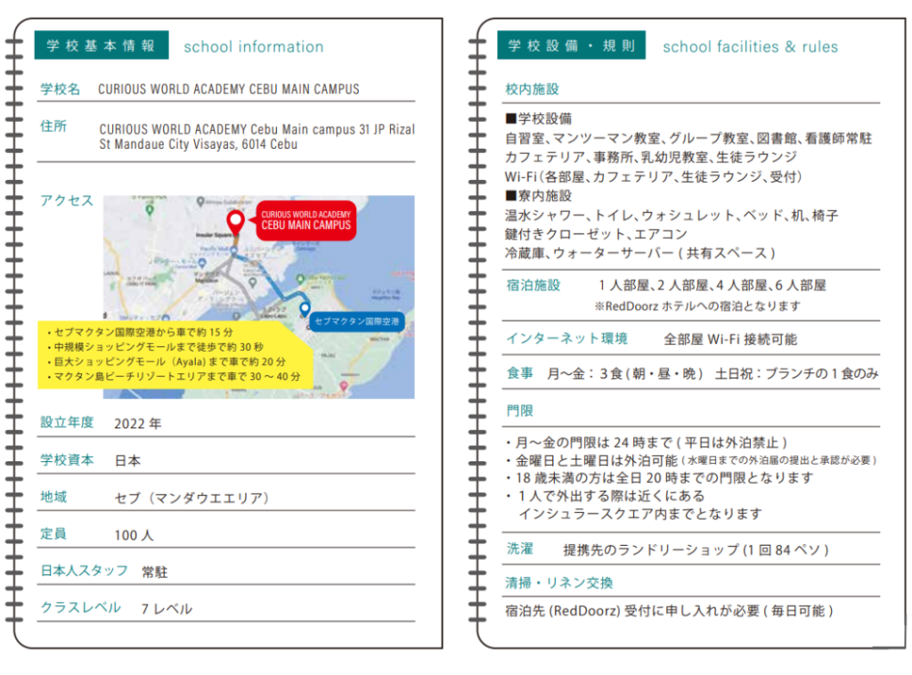The height and width of the screenshot is (675, 912).
Task: Select the 学校基本情報 teal header tab
Action: coord(101,45)
